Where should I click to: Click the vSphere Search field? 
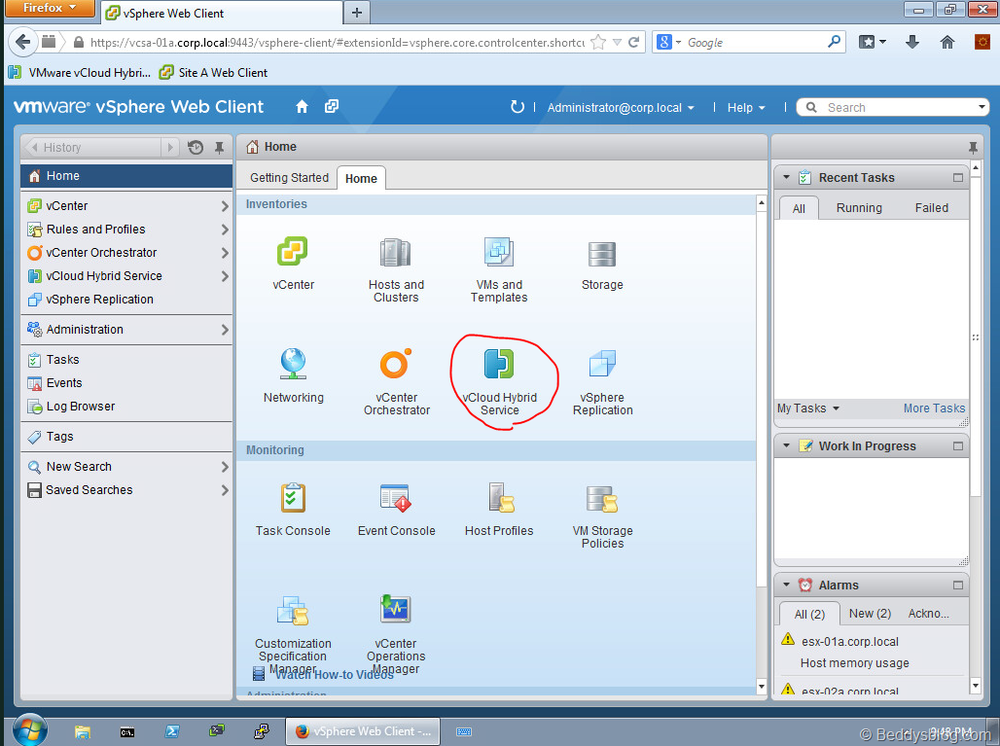(893, 107)
